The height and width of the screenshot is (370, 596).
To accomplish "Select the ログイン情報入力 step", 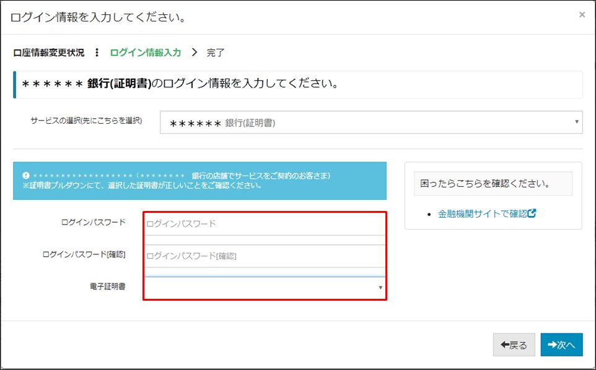I will point(146,53).
